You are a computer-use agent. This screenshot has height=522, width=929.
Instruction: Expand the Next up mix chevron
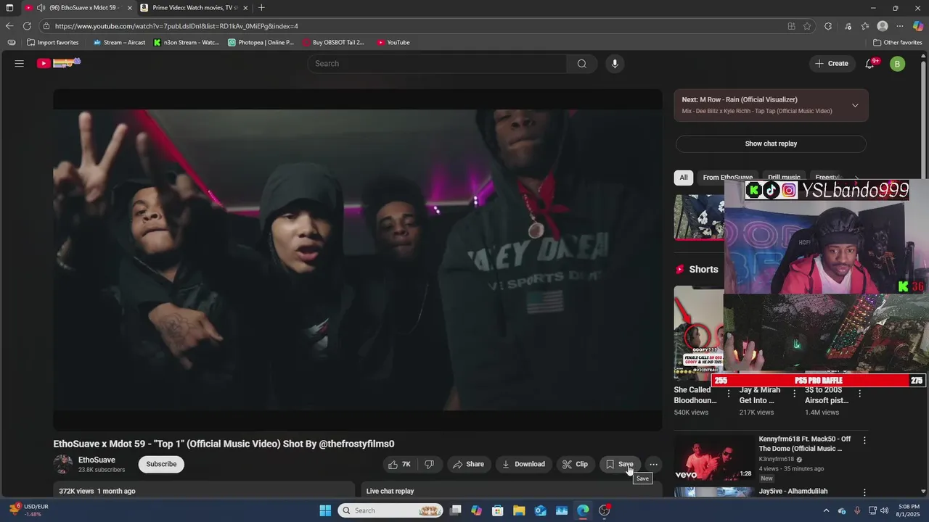pyautogui.click(x=855, y=105)
